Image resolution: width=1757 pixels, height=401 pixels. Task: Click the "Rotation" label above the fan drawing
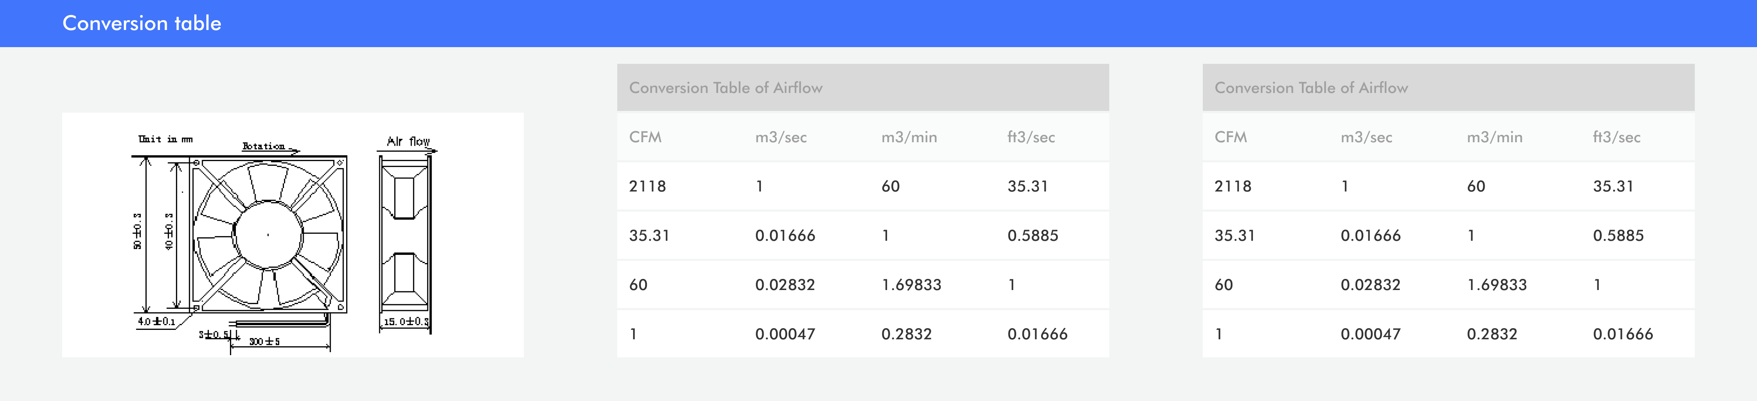[x=264, y=146]
